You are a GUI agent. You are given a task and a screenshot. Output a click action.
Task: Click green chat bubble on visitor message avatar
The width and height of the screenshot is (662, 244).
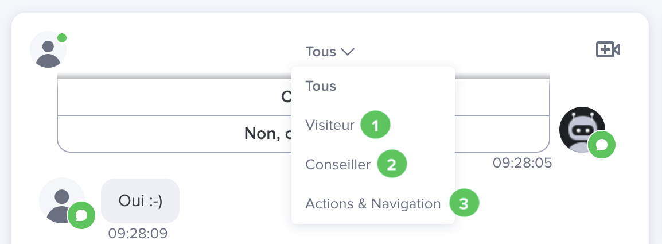point(81,215)
